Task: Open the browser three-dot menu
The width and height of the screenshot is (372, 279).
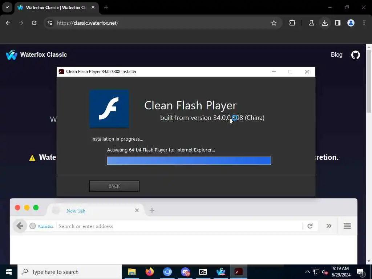Action: 364,23
